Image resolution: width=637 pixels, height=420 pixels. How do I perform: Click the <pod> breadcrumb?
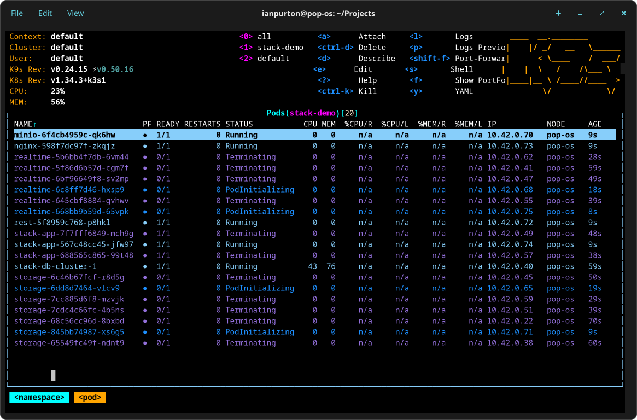click(90, 398)
